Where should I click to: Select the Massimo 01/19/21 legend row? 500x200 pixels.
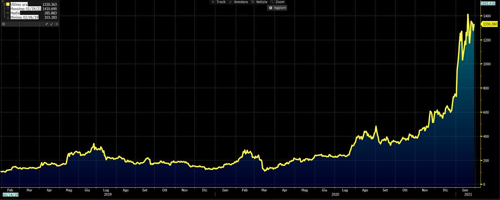(x=25, y=9)
